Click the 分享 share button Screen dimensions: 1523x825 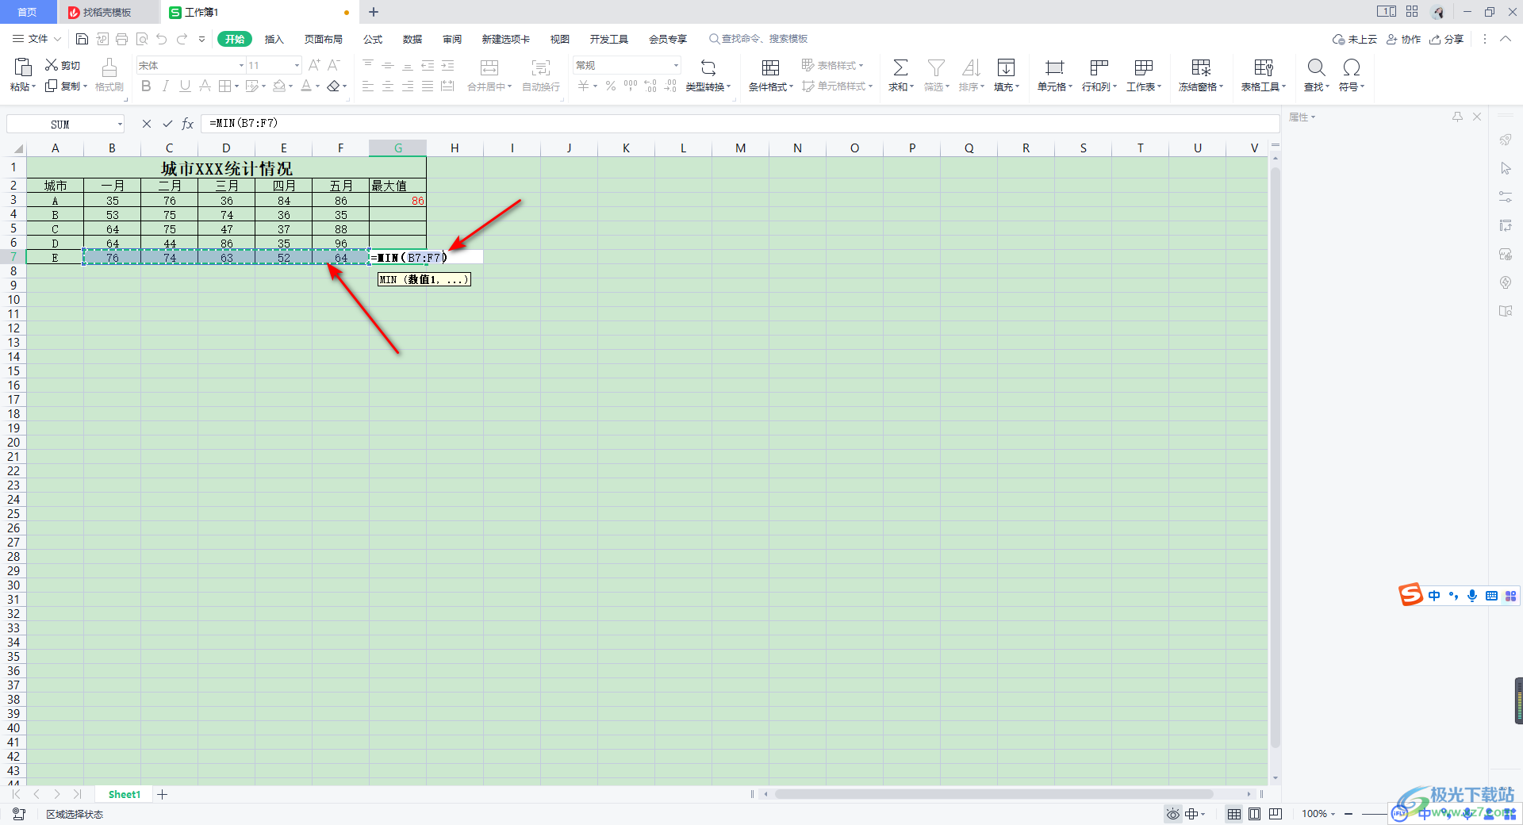1447,39
